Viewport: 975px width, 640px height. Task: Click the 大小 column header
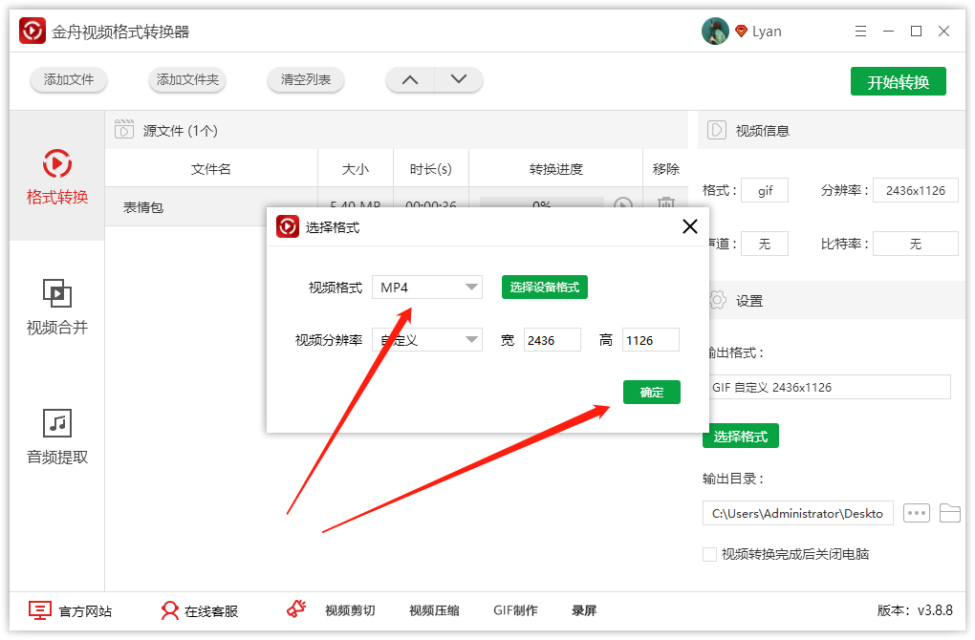[356, 169]
